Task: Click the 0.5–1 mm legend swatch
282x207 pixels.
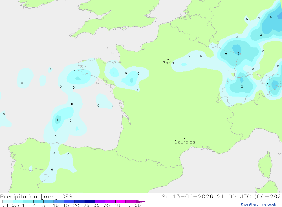Action: coord(18,201)
